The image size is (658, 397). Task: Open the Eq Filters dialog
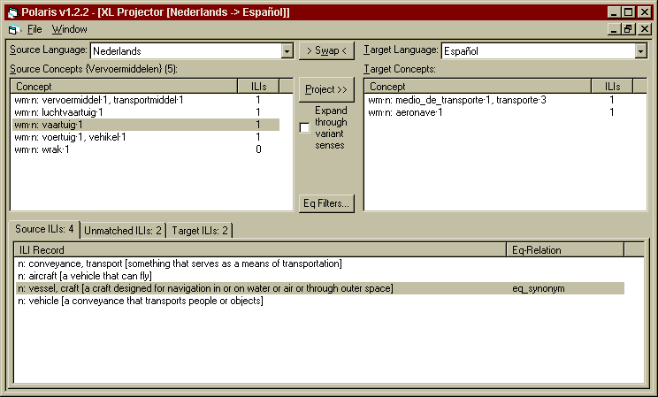[x=326, y=203]
